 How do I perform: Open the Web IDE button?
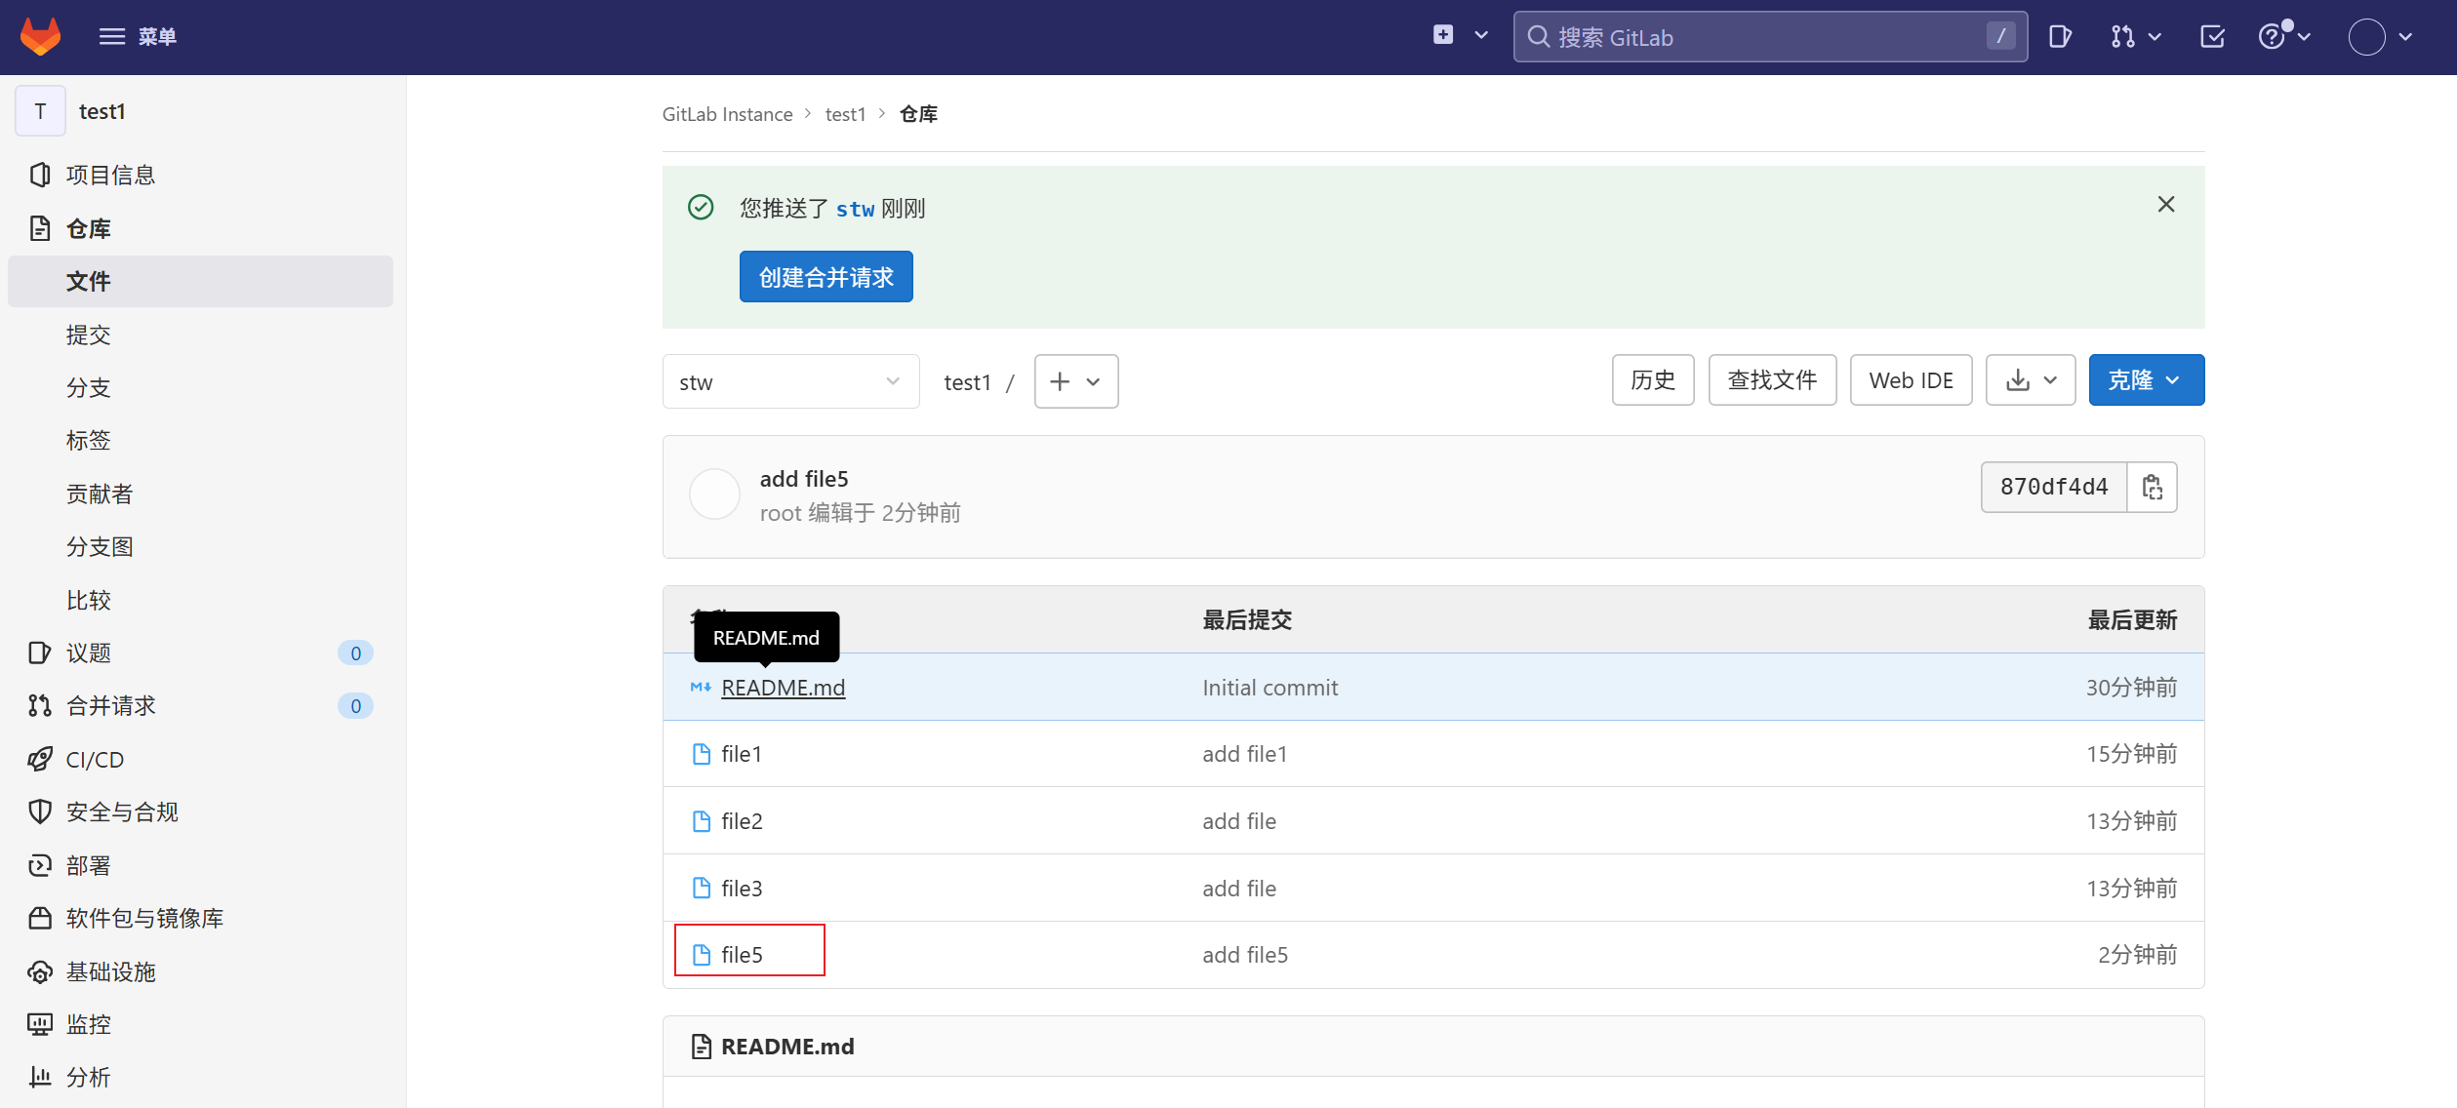(x=1910, y=380)
